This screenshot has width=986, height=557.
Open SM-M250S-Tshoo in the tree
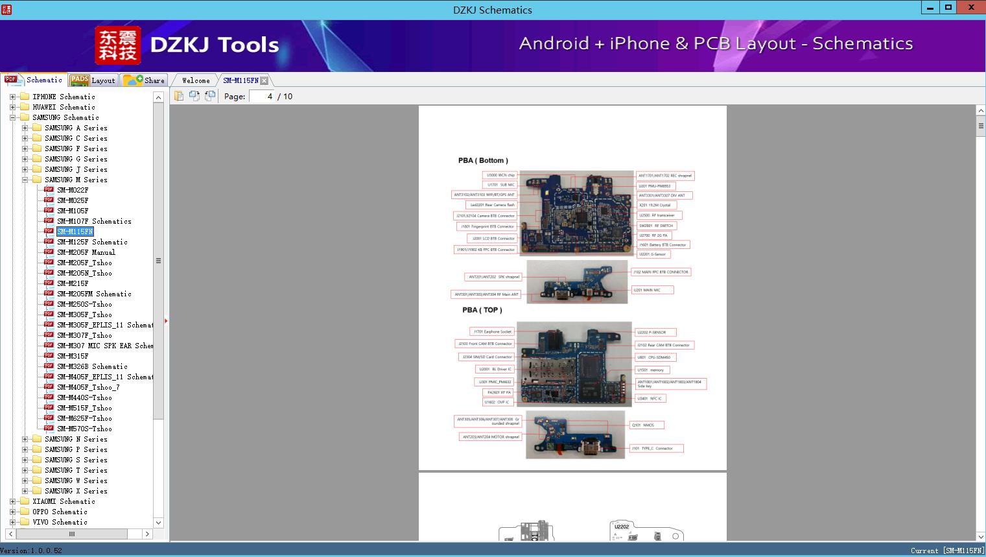pos(84,304)
